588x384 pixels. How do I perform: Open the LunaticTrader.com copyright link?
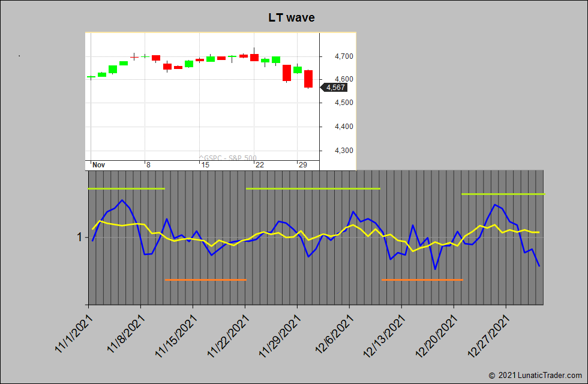coord(538,375)
